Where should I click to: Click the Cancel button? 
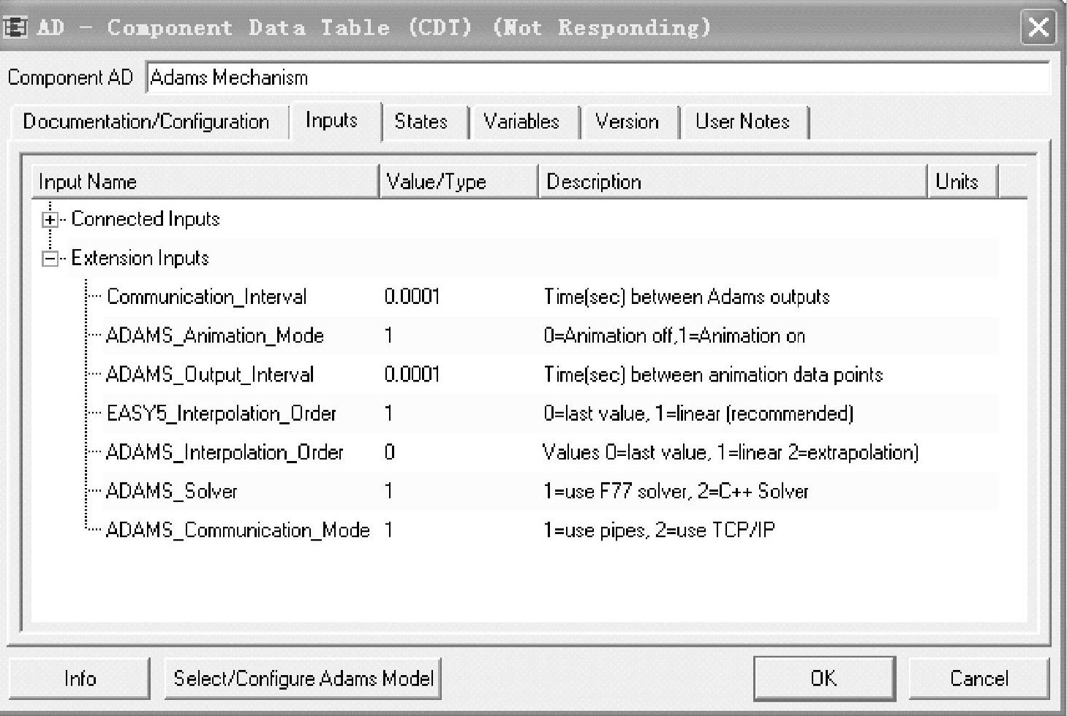979,678
